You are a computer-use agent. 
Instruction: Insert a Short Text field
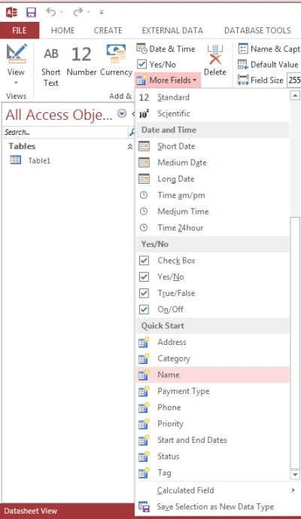[50, 66]
